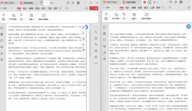Switch to 插入 tab in left window

25,8
